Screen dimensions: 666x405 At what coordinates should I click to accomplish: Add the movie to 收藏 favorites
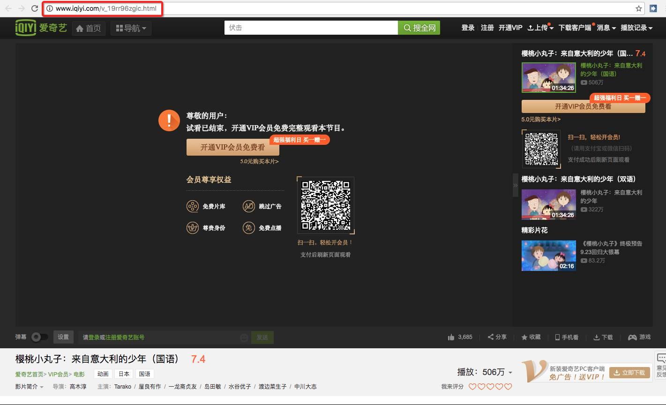click(530, 337)
